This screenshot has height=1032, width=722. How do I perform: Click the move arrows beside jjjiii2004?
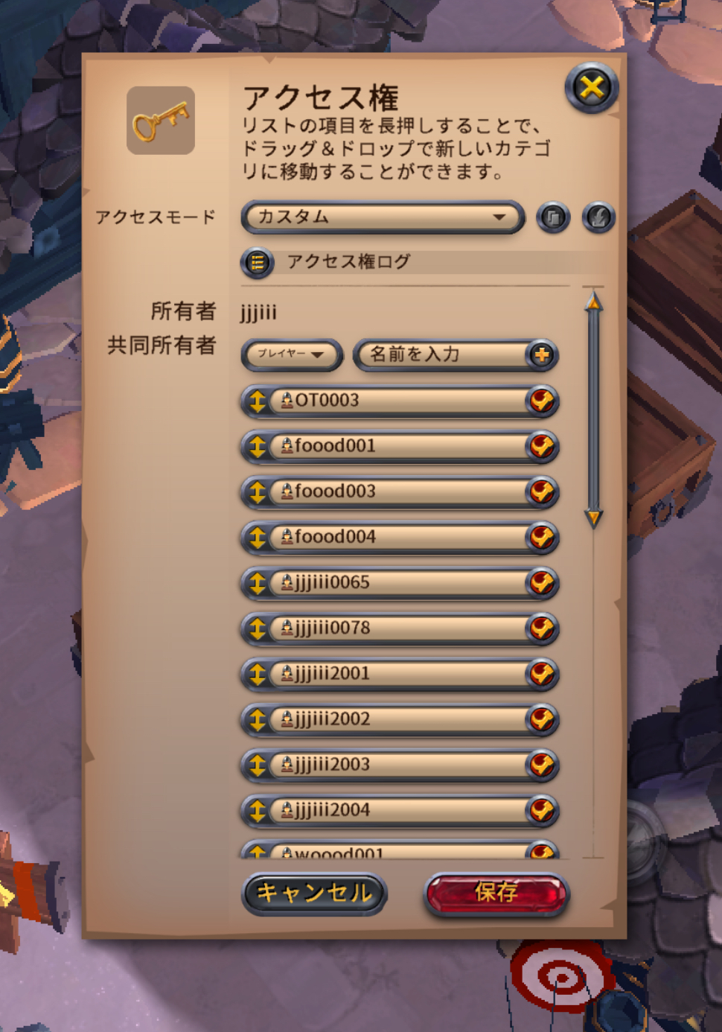[x=258, y=810]
